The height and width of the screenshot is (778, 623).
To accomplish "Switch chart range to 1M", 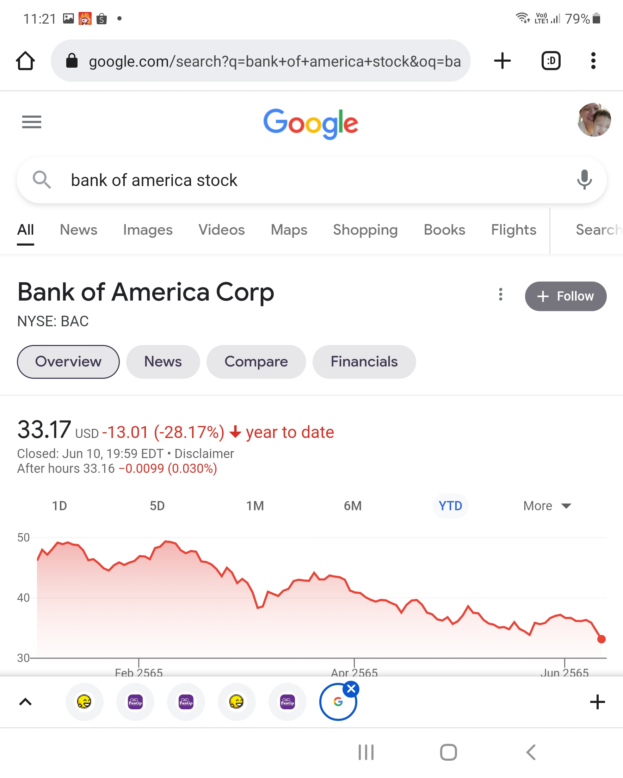I will click(x=255, y=506).
